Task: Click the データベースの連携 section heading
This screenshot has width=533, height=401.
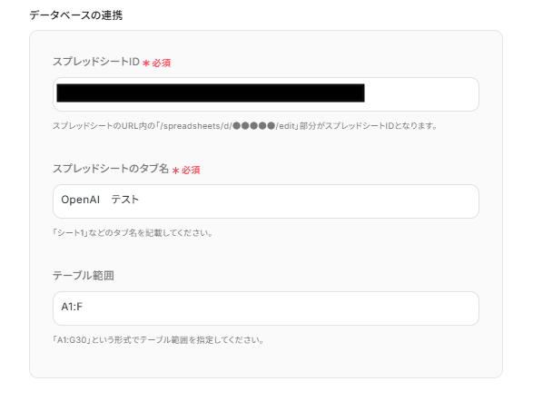Action: (x=75, y=15)
